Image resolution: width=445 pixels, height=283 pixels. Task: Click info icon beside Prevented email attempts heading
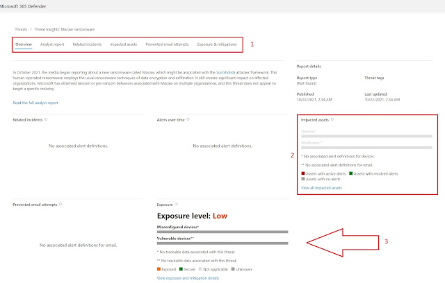(60, 204)
